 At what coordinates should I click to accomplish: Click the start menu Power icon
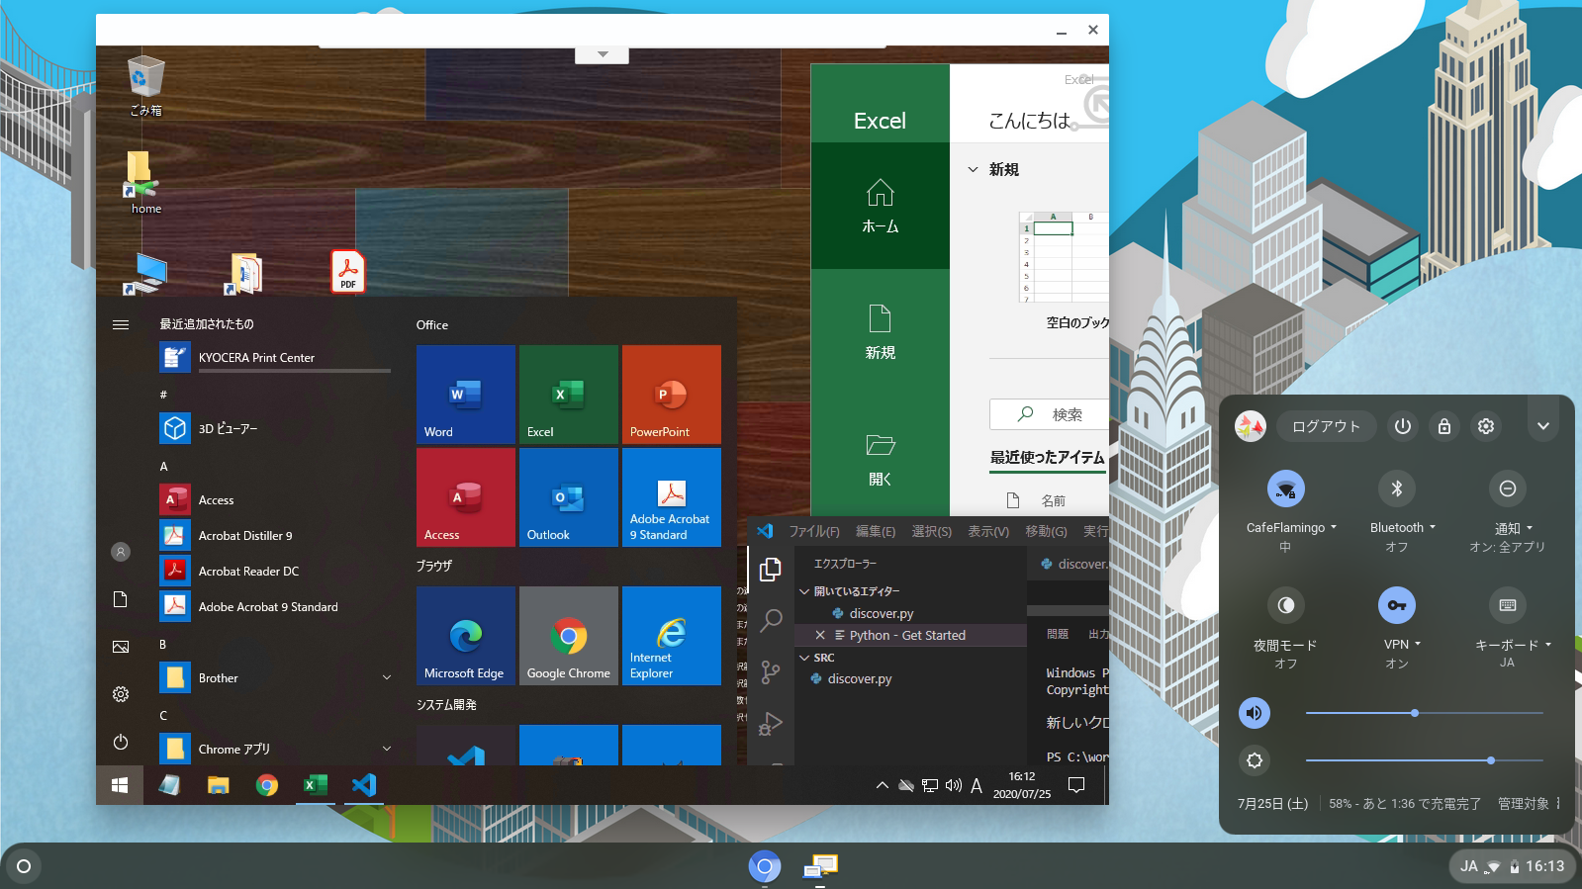click(121, 742)
